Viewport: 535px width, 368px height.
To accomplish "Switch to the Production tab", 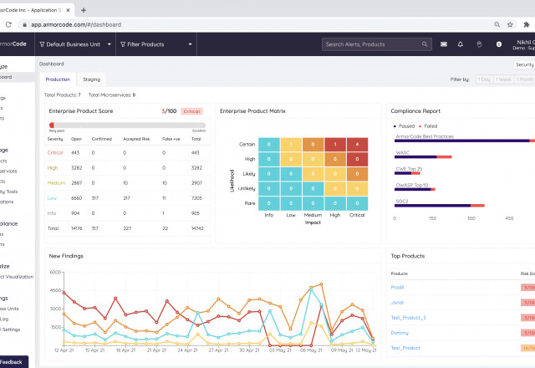I will tap(58, 79).
